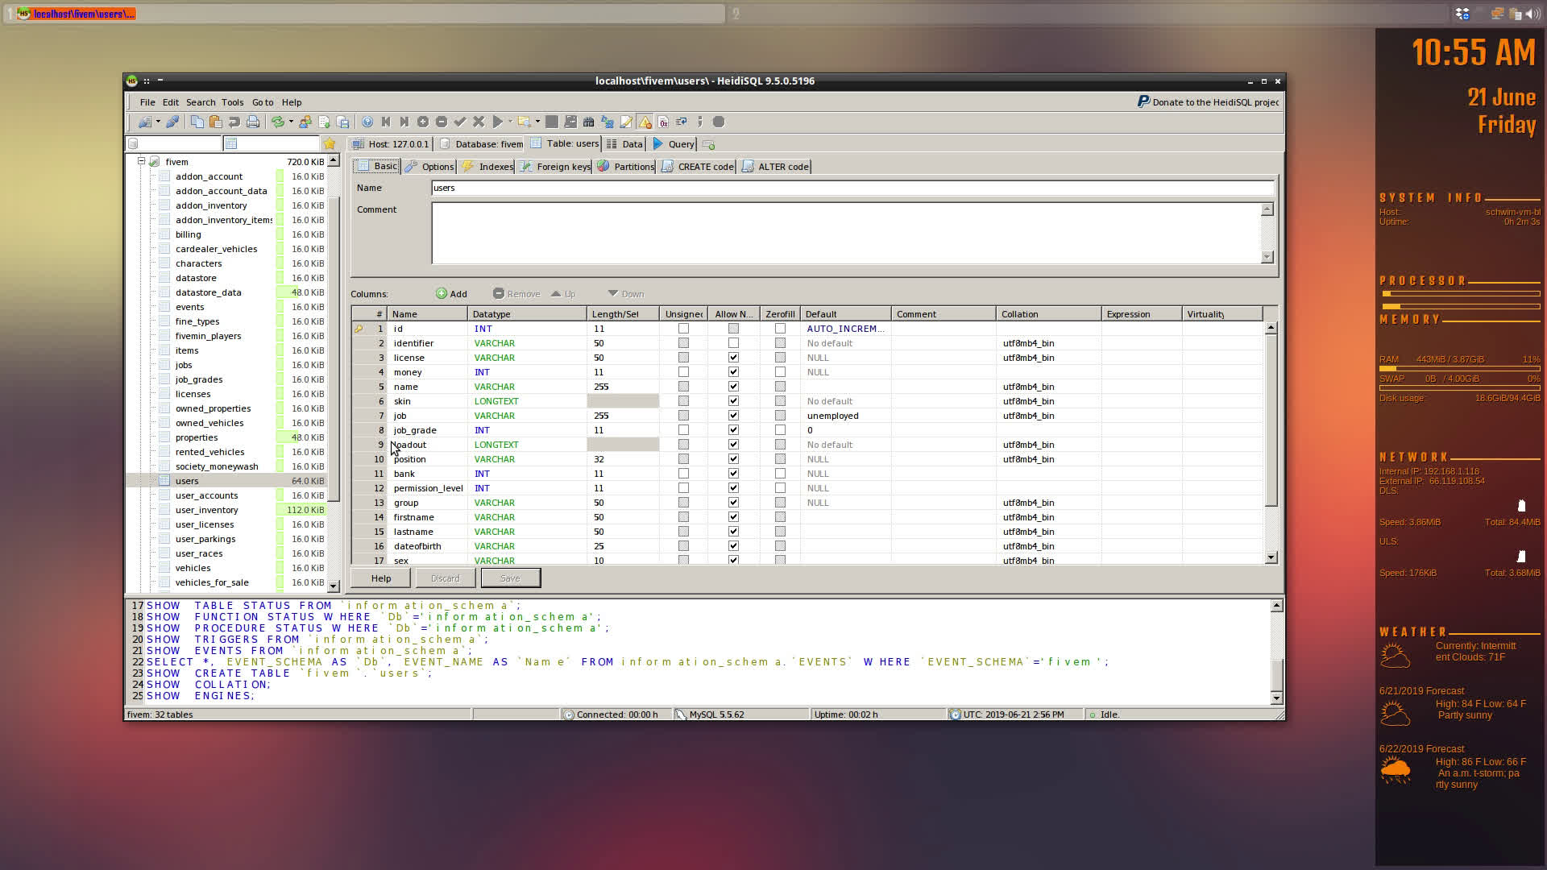Click the Post changes checkmark icon
The image size is (1547, 870).
(x=460, y=122)
